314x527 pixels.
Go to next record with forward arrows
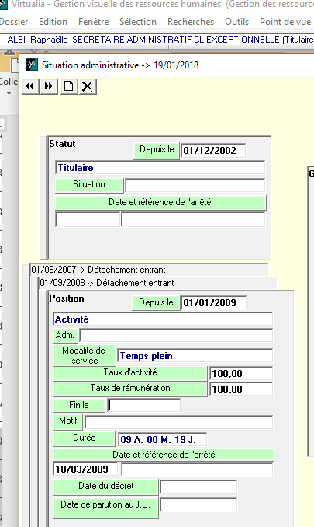[x=49, y=86]
